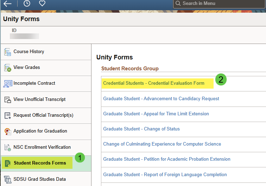Click the Unity Forms page title
Screen dimensions: 266x186
21,19
